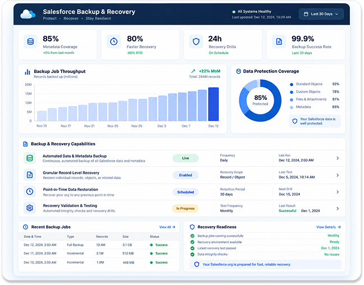Click the check icon for Backup jobs running successfully
The image size is (364, 285).
pos(192,236)
